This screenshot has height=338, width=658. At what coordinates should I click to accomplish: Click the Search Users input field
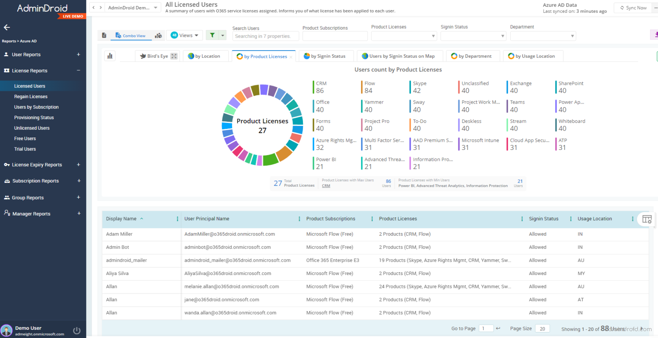coord(265,36)
